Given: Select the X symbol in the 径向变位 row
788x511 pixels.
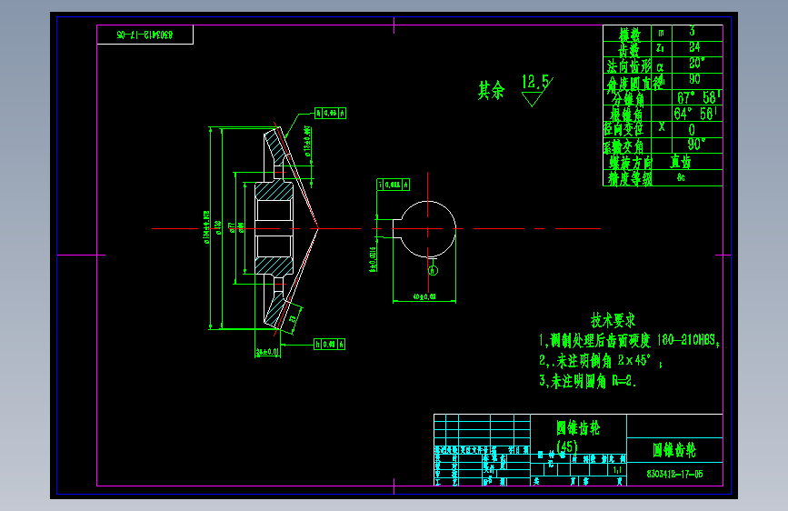Looking at the screenshot, I should [662, 126].
